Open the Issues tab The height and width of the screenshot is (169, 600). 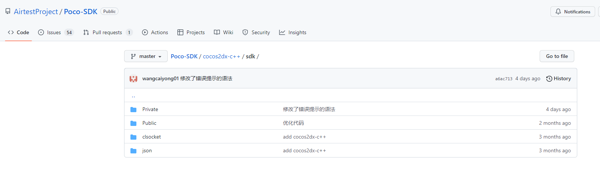click(x=56, y=32)
